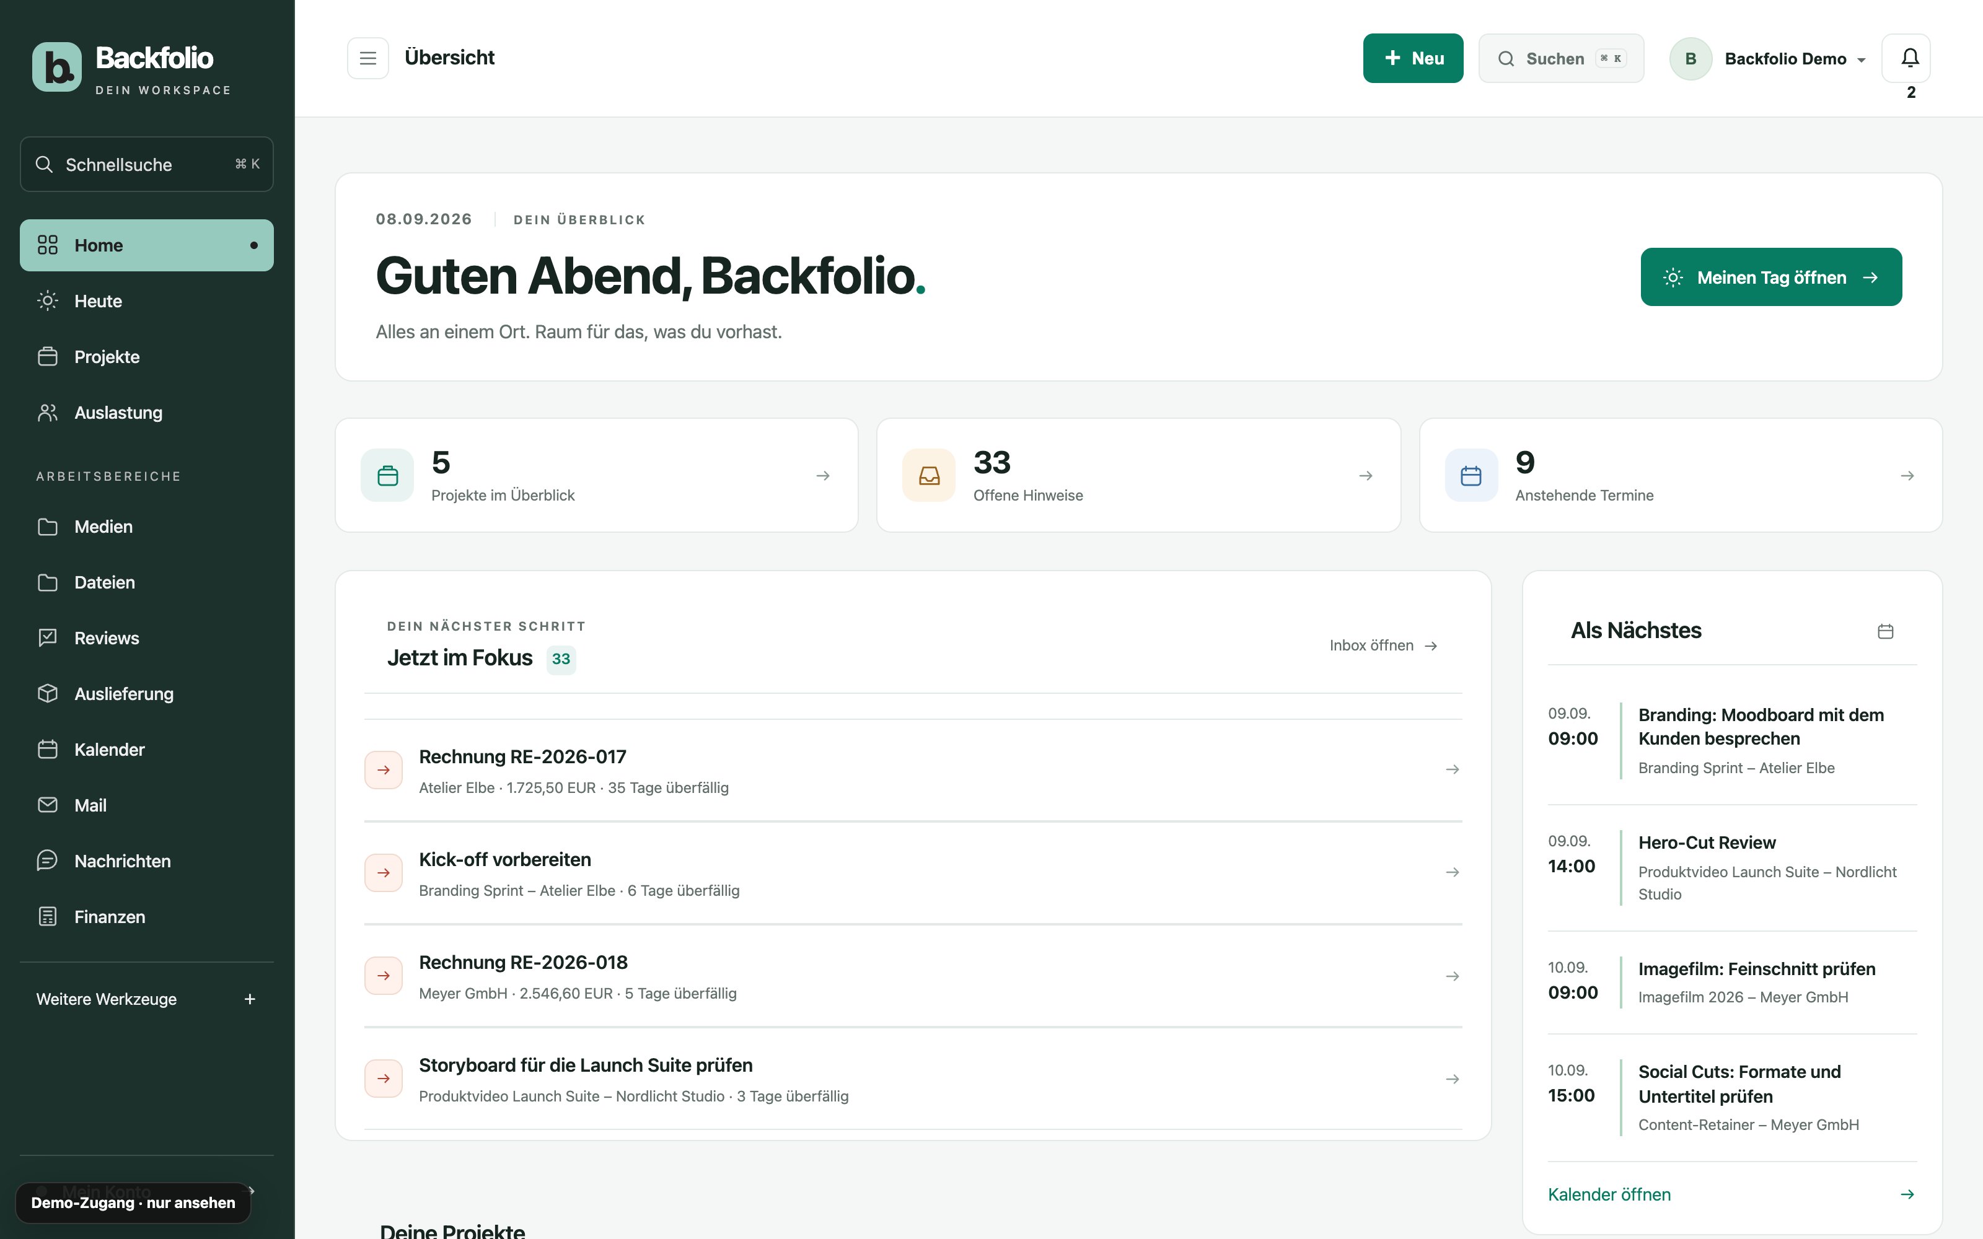This screenshot has width=1983, height=1239.
Task: Open Imagefilm: Feinschnitt prüfen event
Action: [1732, 982]
